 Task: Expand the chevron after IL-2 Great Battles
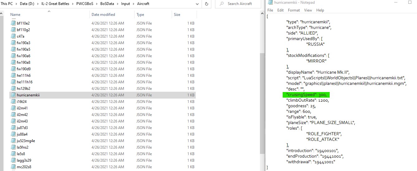[x=73, y=4]
